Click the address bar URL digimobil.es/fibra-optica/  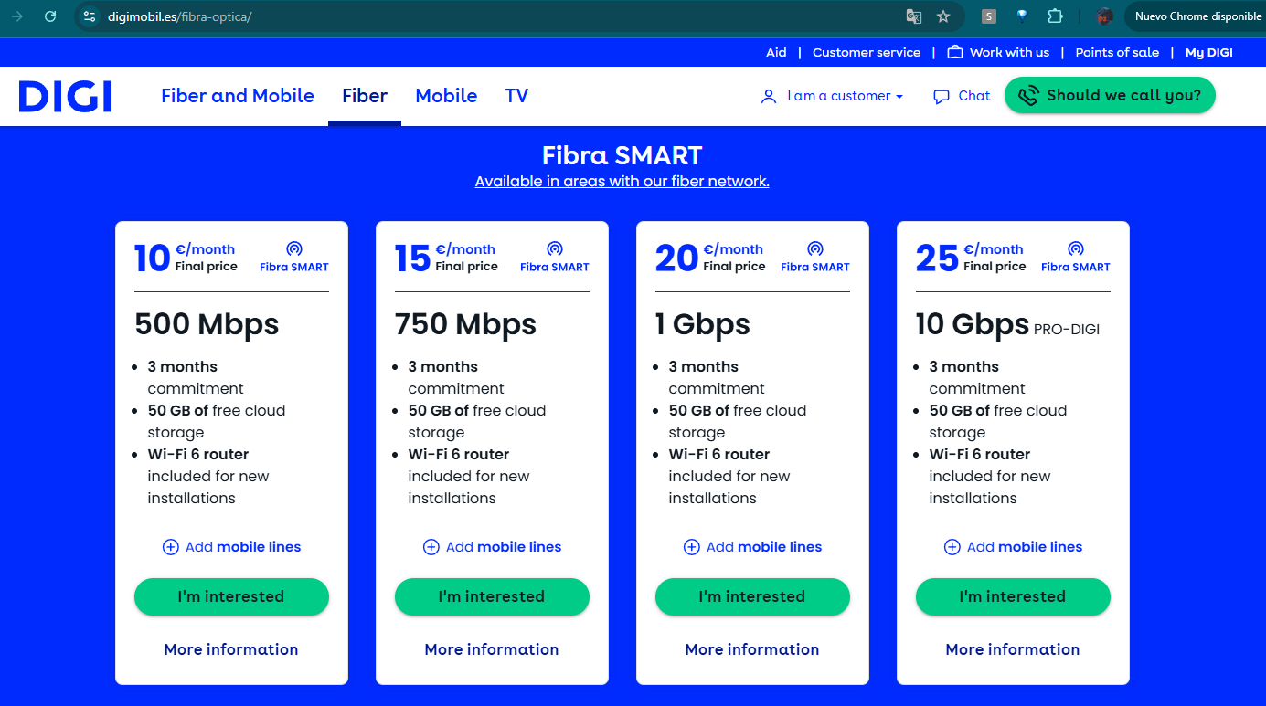pos(179,16)
